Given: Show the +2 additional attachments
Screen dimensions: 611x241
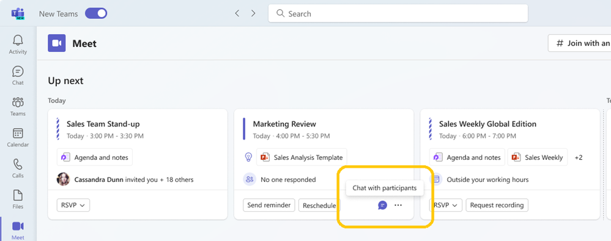Looking at the screenshot, I should [579, 157].
